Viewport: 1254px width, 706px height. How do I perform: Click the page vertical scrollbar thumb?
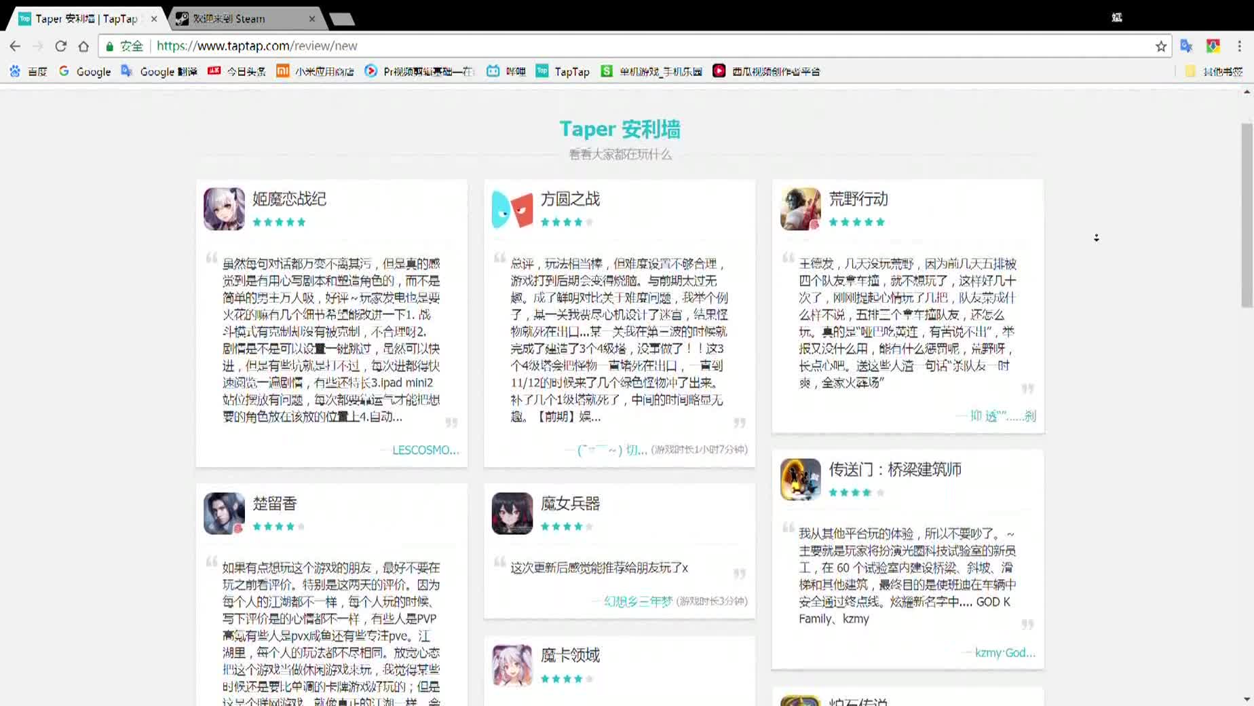click(x=1247, y=215)
